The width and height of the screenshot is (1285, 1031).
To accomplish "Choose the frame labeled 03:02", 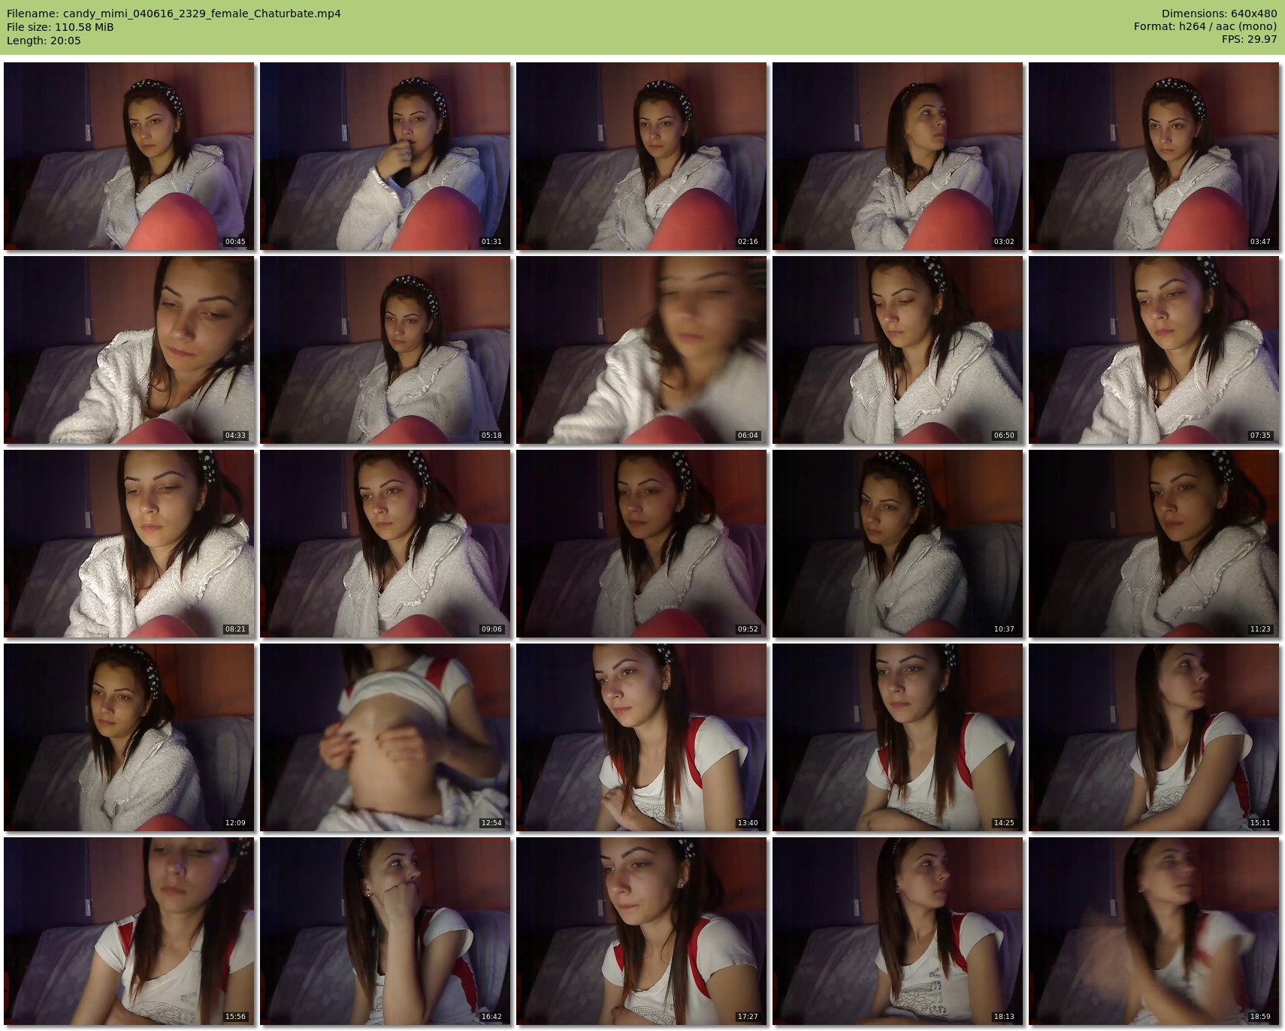I will (x=898, y=156).
